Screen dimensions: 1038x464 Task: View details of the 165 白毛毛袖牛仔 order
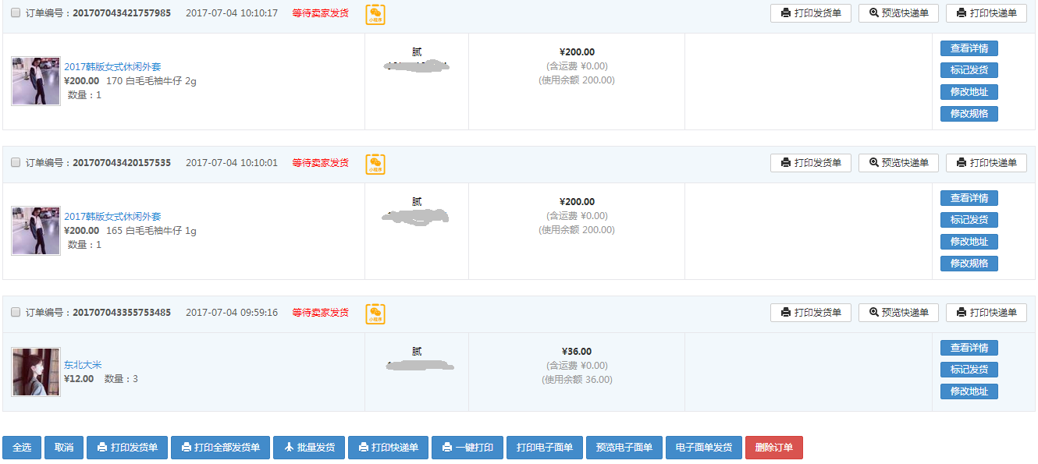(x=969, y=198)
